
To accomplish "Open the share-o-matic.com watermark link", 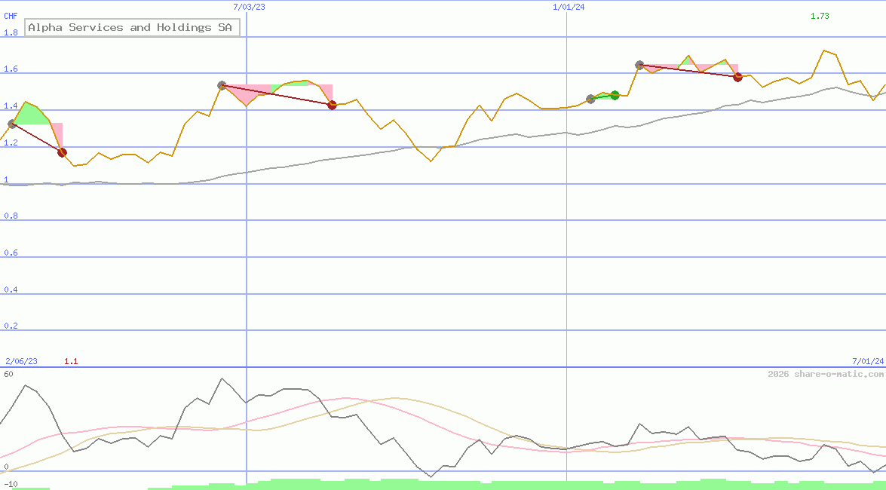I will (826, 374).
